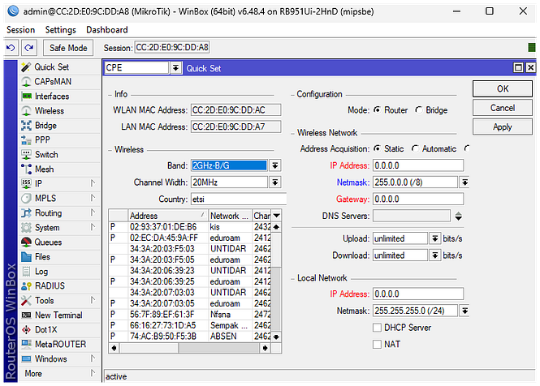Open System menu icon
540x386 pixels.
(x=26, y=228)
